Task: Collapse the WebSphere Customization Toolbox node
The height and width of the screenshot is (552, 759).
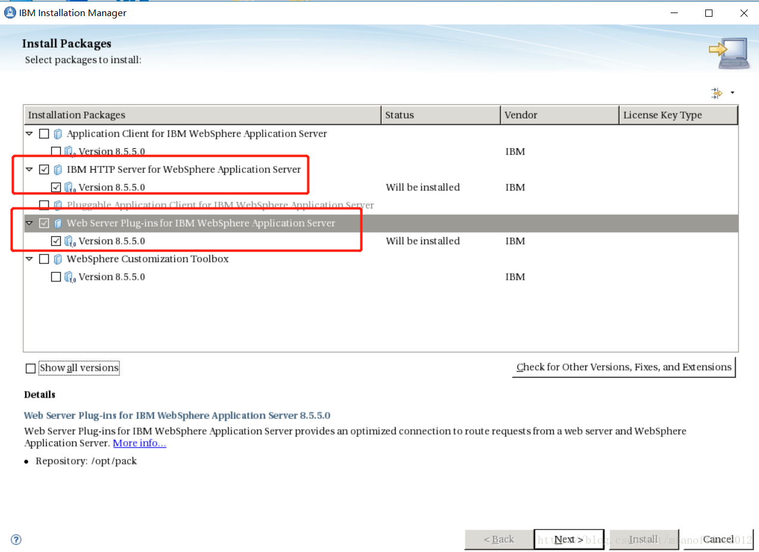Action: coord(29,259)
